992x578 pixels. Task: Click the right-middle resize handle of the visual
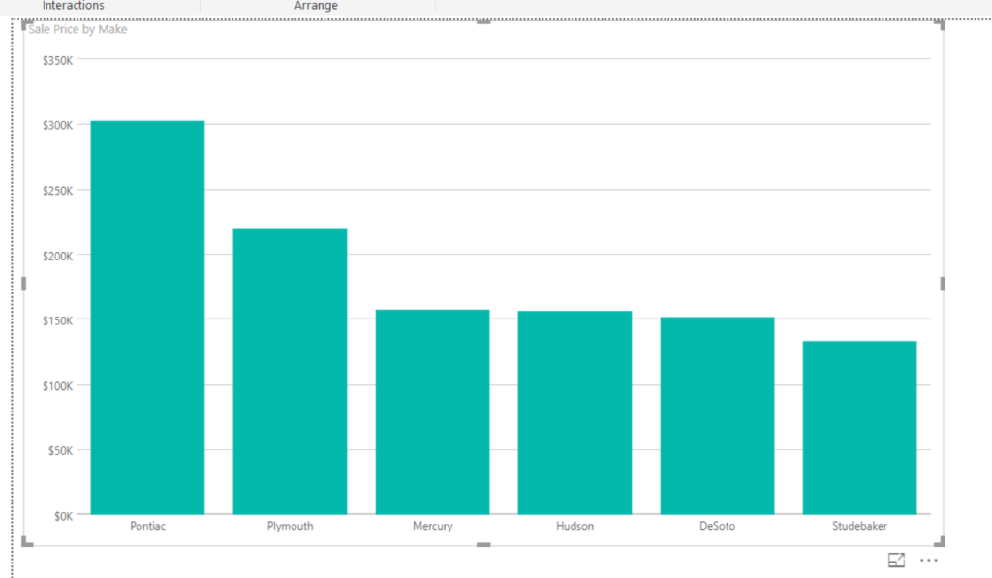click(943, 284)
